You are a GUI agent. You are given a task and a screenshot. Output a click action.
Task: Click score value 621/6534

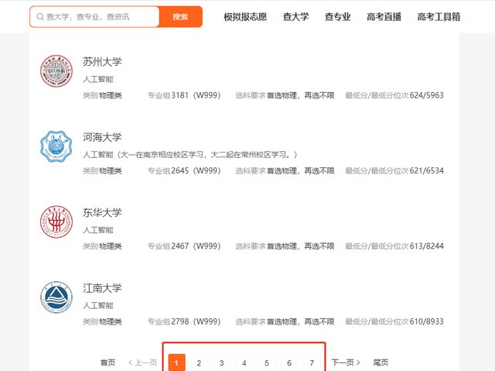tap(426, 171)
